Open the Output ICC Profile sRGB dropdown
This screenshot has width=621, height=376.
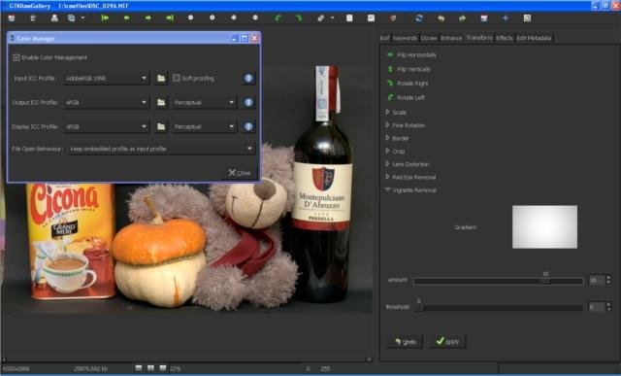[107, 102]
